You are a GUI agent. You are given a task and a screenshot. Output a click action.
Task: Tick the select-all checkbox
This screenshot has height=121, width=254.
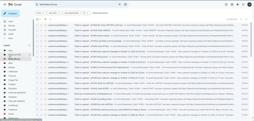click(x=37, y=19)
